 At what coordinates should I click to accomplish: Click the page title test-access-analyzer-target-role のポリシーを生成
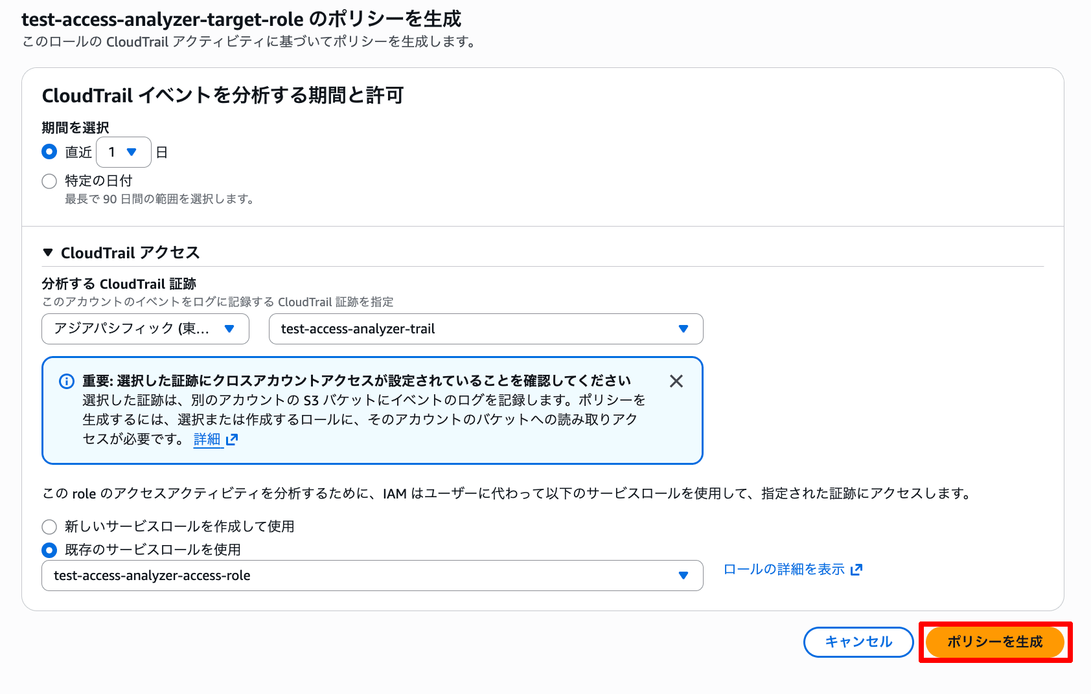click(241, 19)
